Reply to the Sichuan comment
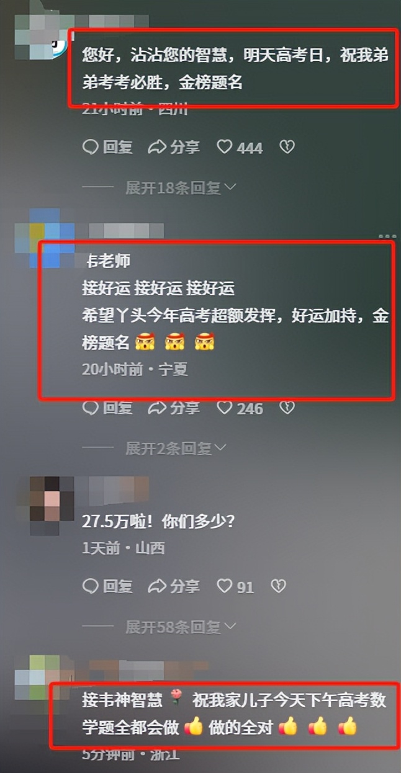The height and width of the screenshot is (773, 401). 107,147
